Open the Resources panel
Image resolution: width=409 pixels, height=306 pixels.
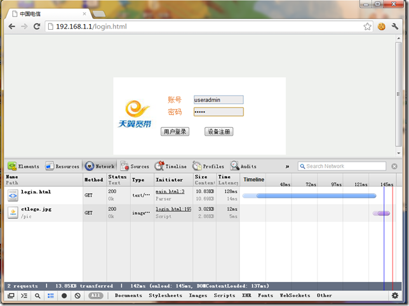(x=62, y=166)
